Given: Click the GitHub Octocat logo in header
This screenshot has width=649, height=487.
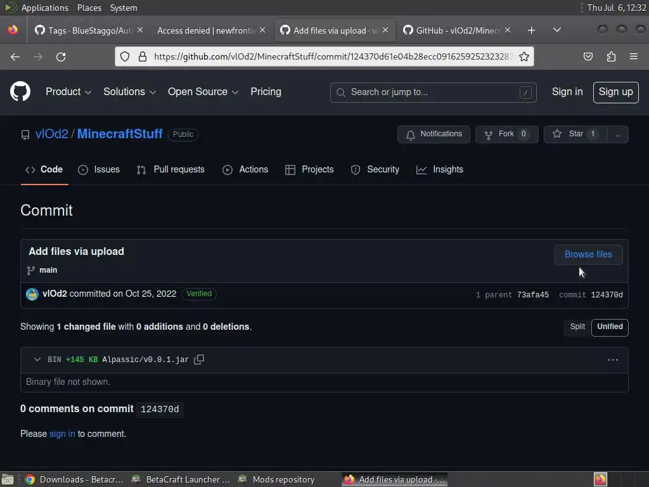Looking at the screenshot, I should click(x=20, y=91).
